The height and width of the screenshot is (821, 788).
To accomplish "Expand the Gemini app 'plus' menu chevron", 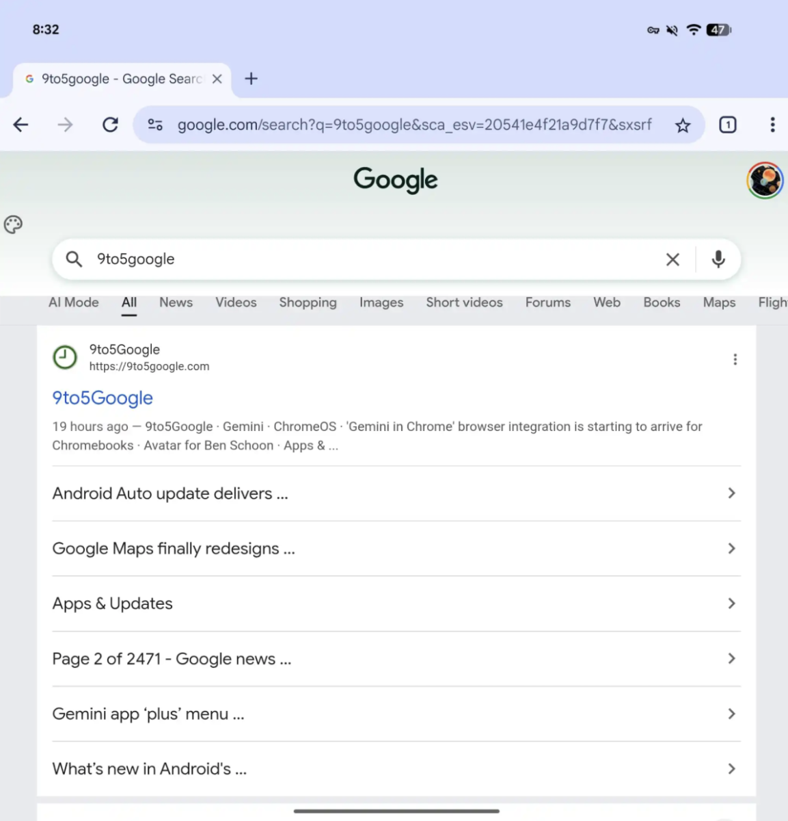I will pos(731,714).
